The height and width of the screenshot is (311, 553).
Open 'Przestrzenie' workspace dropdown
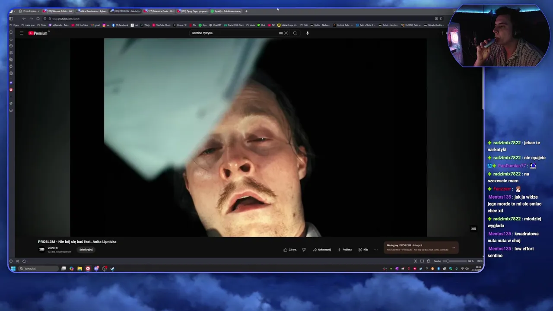pos(29,11)
